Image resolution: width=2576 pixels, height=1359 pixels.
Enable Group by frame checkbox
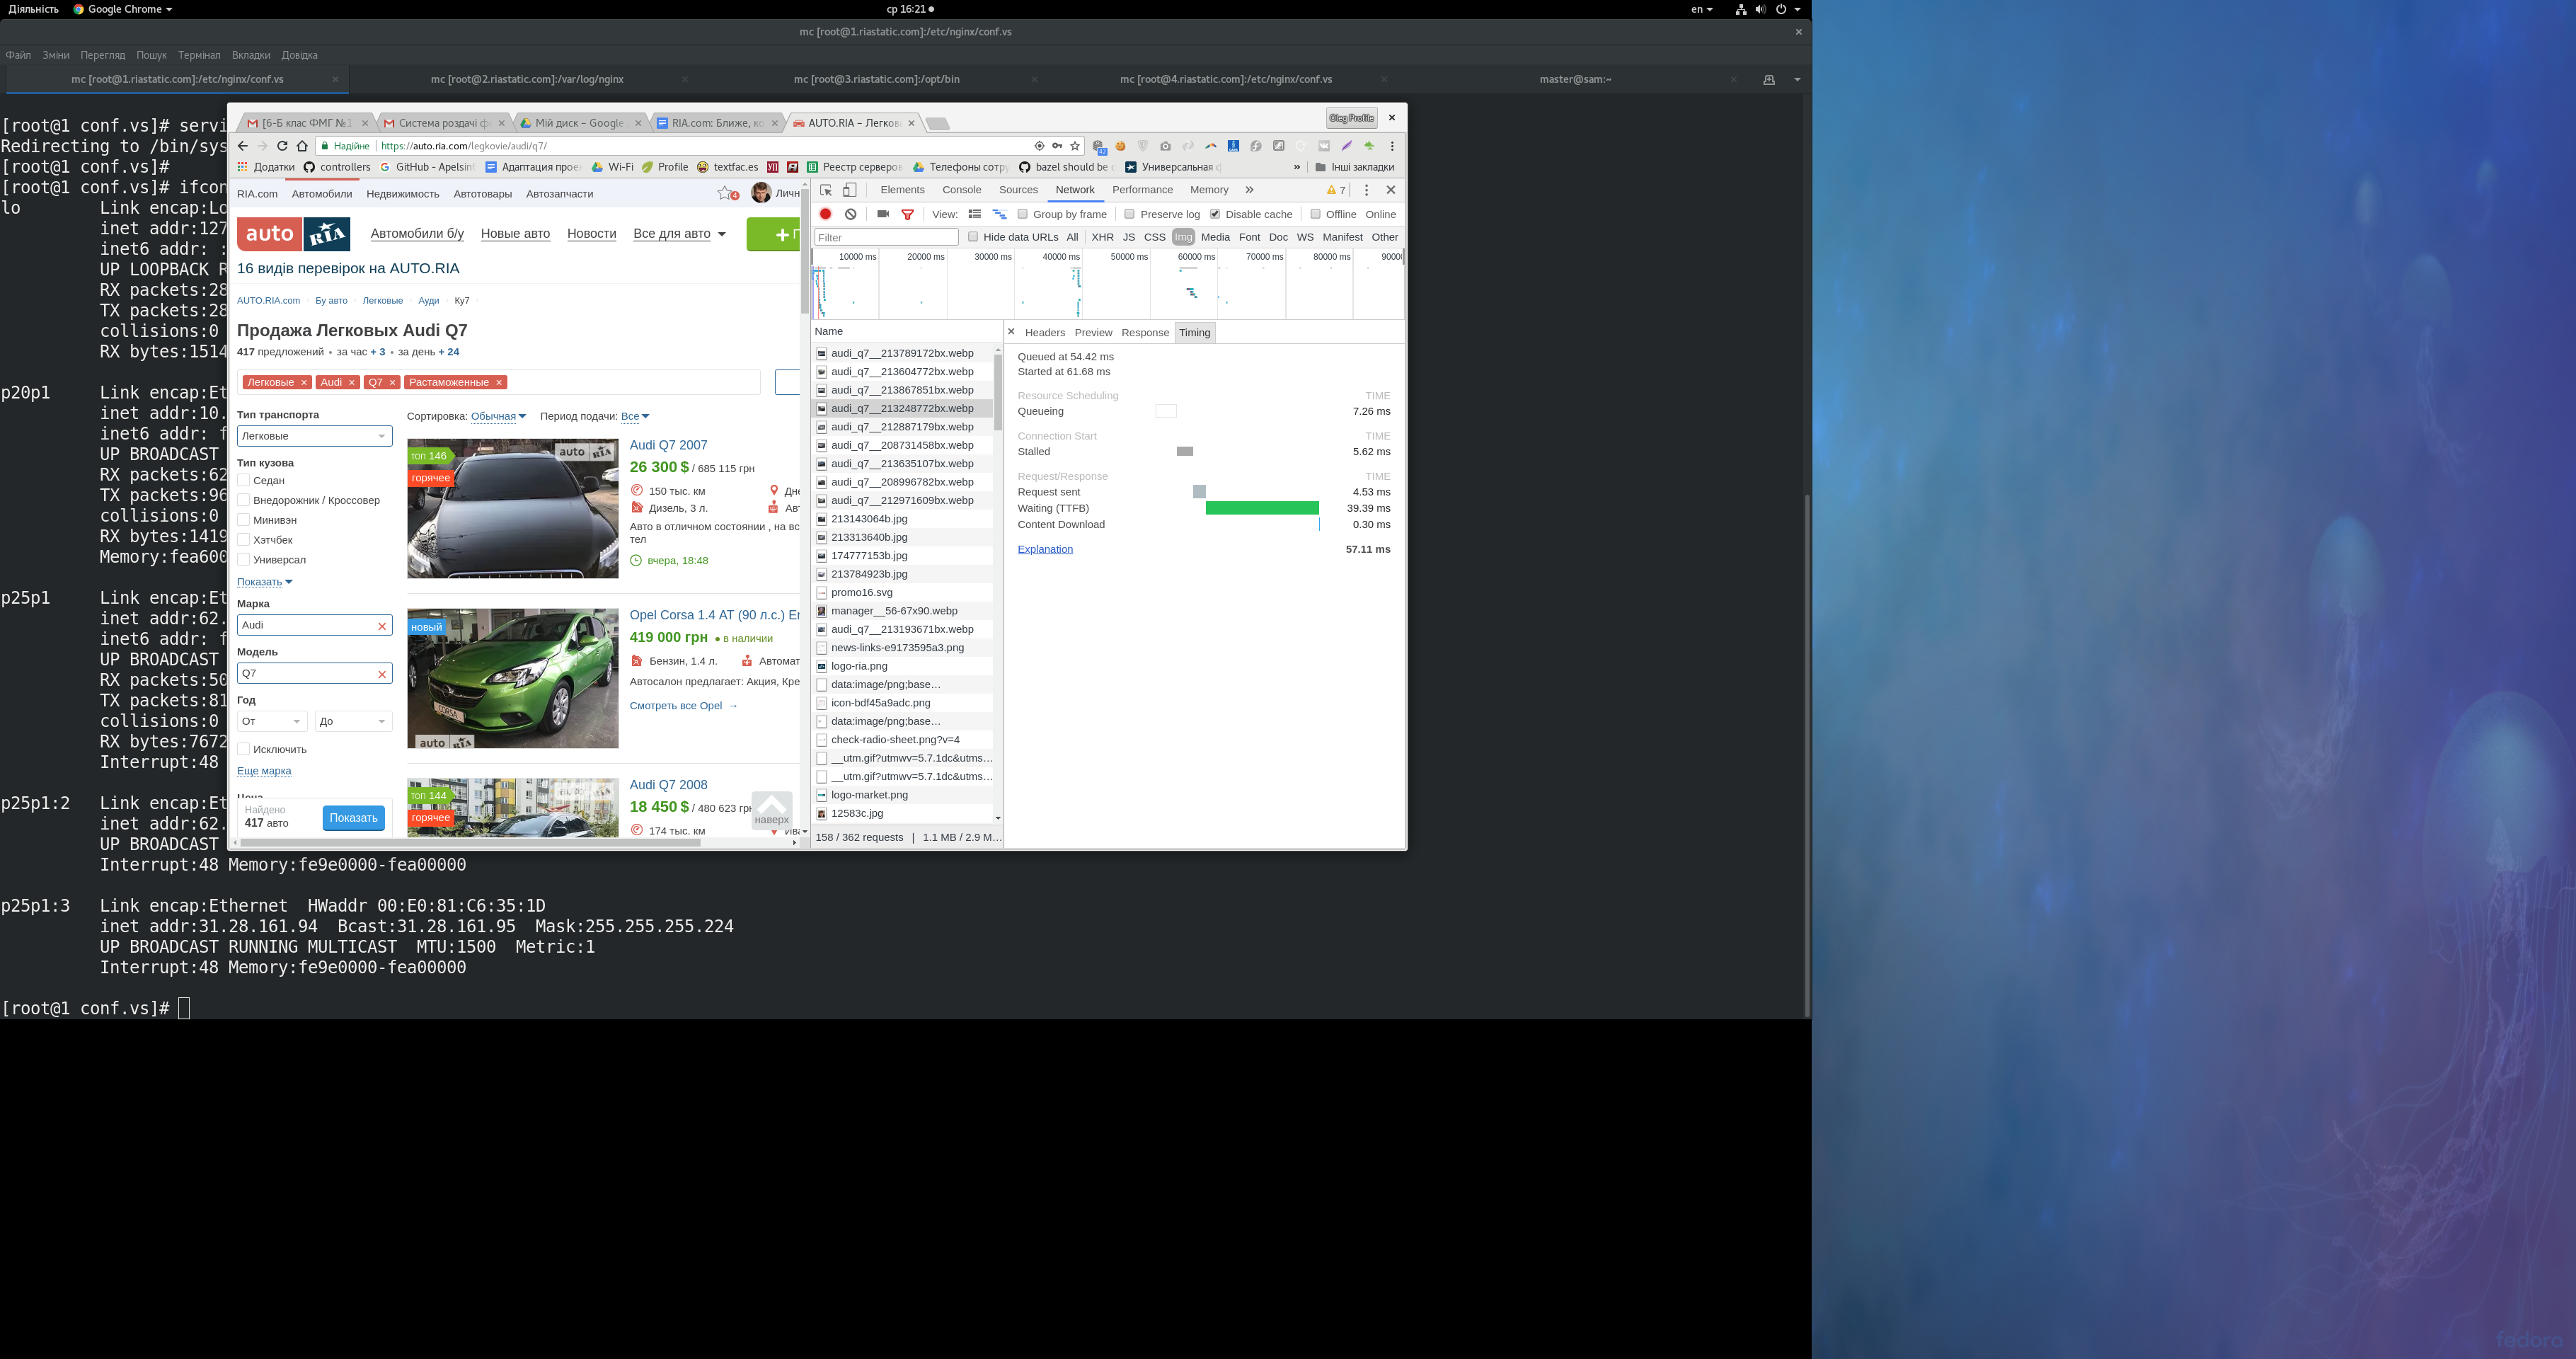point(1022,214)
